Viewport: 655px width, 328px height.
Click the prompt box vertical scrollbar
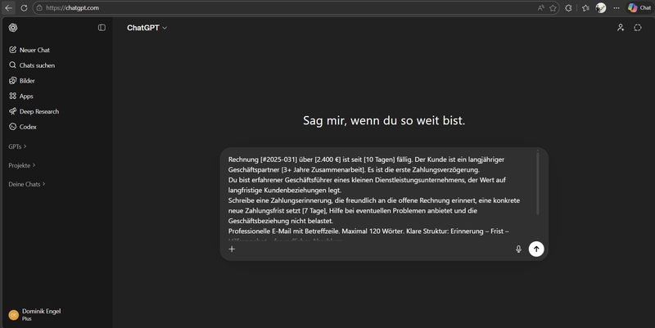coord(538,183)
